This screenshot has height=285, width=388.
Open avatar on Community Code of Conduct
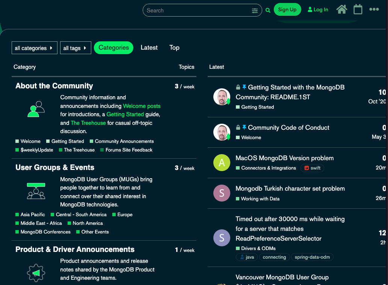click(222, 132)
